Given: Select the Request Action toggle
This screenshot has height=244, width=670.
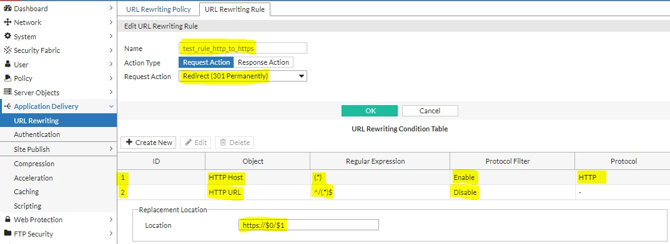Looking at the screenshot, I should point(207,62).
